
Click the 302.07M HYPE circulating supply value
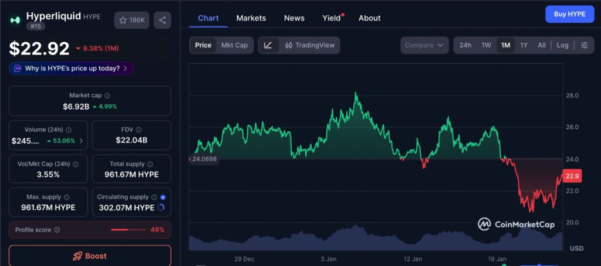pos(127,207)
